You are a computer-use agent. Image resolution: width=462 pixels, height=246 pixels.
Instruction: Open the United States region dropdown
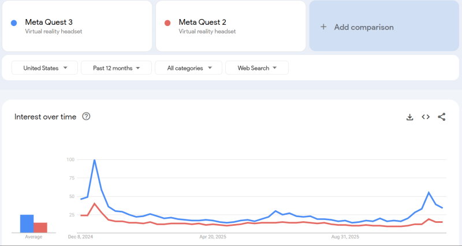pyautogui.click(x=45, y=68)
